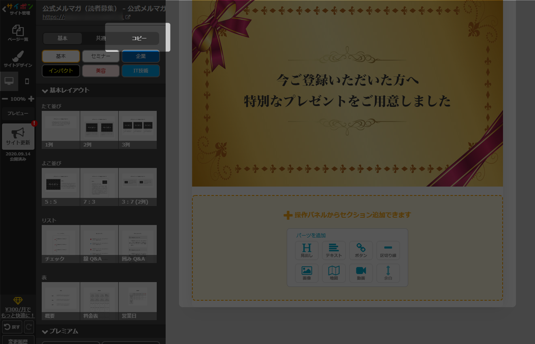Add a 動画 video part
Image resolution: width=535 pixels, height=344 pixels.
coord(361,273)
